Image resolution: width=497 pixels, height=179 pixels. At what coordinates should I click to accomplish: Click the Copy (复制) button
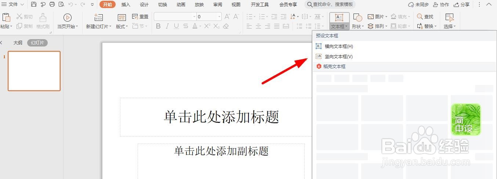24,26
